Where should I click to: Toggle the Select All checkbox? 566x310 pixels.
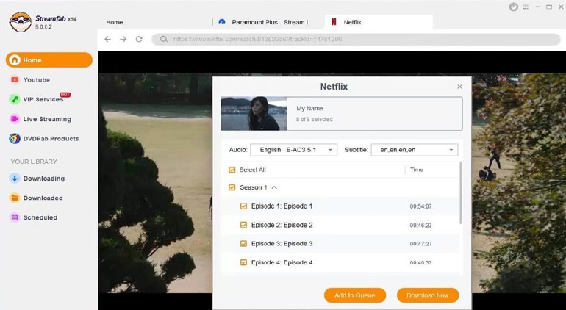[x=232, y=170]
